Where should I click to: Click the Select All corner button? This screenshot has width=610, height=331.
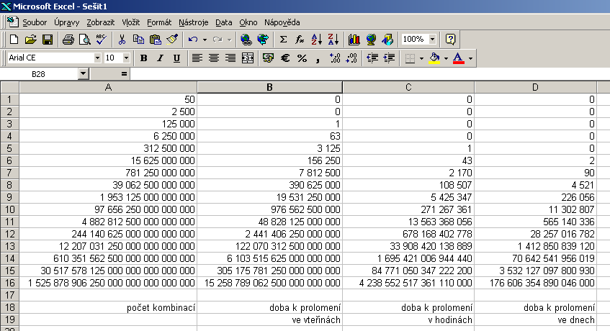(x=9, y=87)
